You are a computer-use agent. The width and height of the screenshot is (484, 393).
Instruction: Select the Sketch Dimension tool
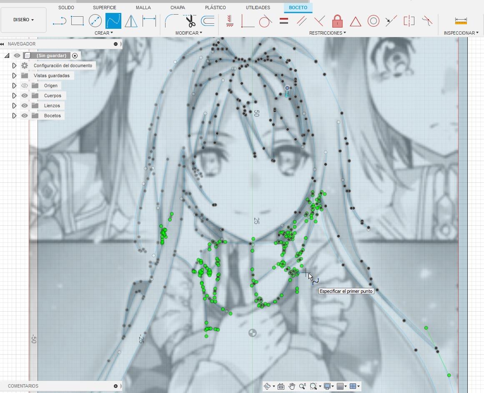[149, 21]
